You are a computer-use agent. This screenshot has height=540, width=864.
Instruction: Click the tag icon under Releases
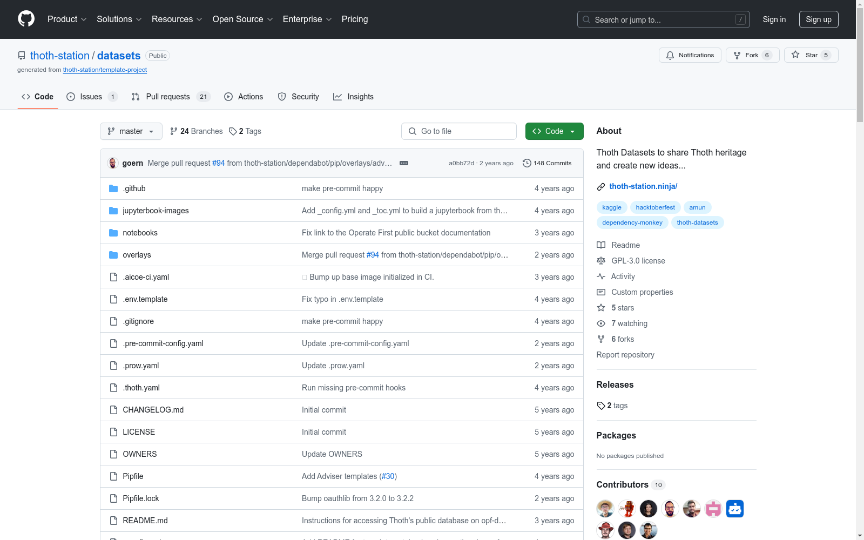point(601,406)
